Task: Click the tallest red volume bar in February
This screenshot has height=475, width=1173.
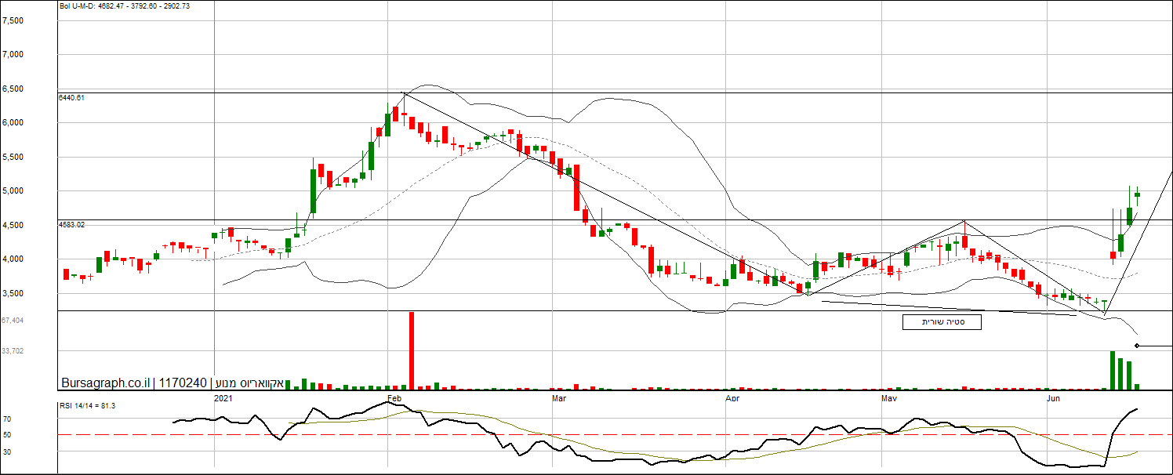Action: pos(410,350)
